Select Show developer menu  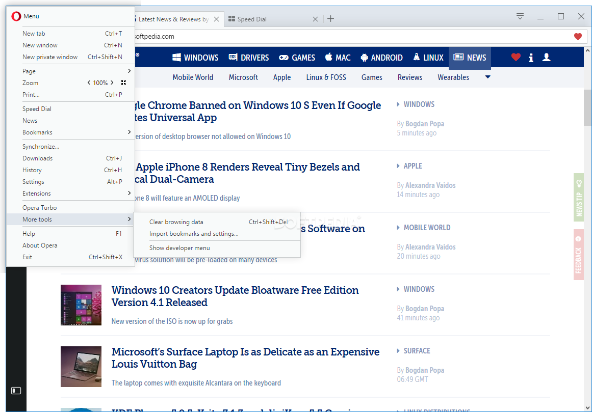click(217, 248)
